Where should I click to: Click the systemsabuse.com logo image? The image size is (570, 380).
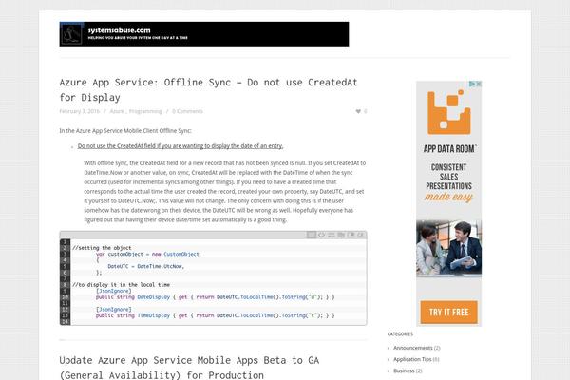point(71,34)
